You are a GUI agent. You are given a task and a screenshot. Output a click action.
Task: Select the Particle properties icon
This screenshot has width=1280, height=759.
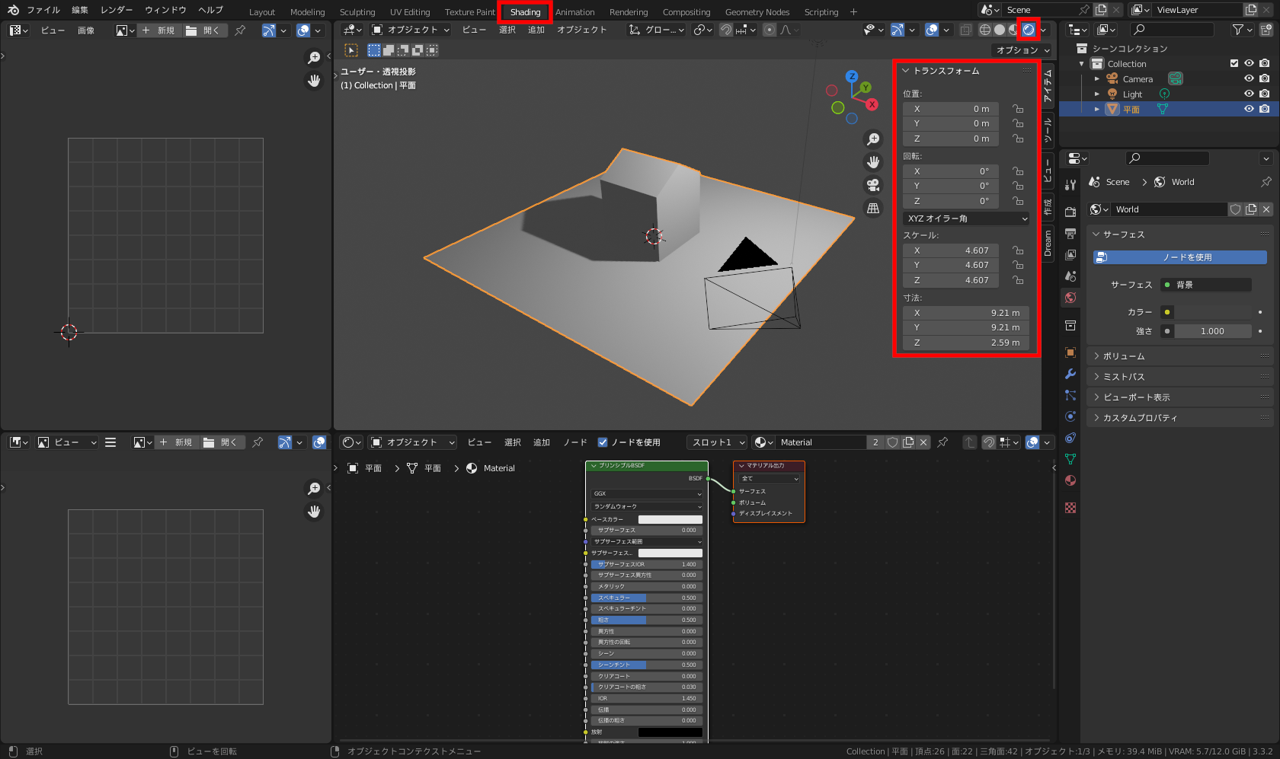(1070, 395)
